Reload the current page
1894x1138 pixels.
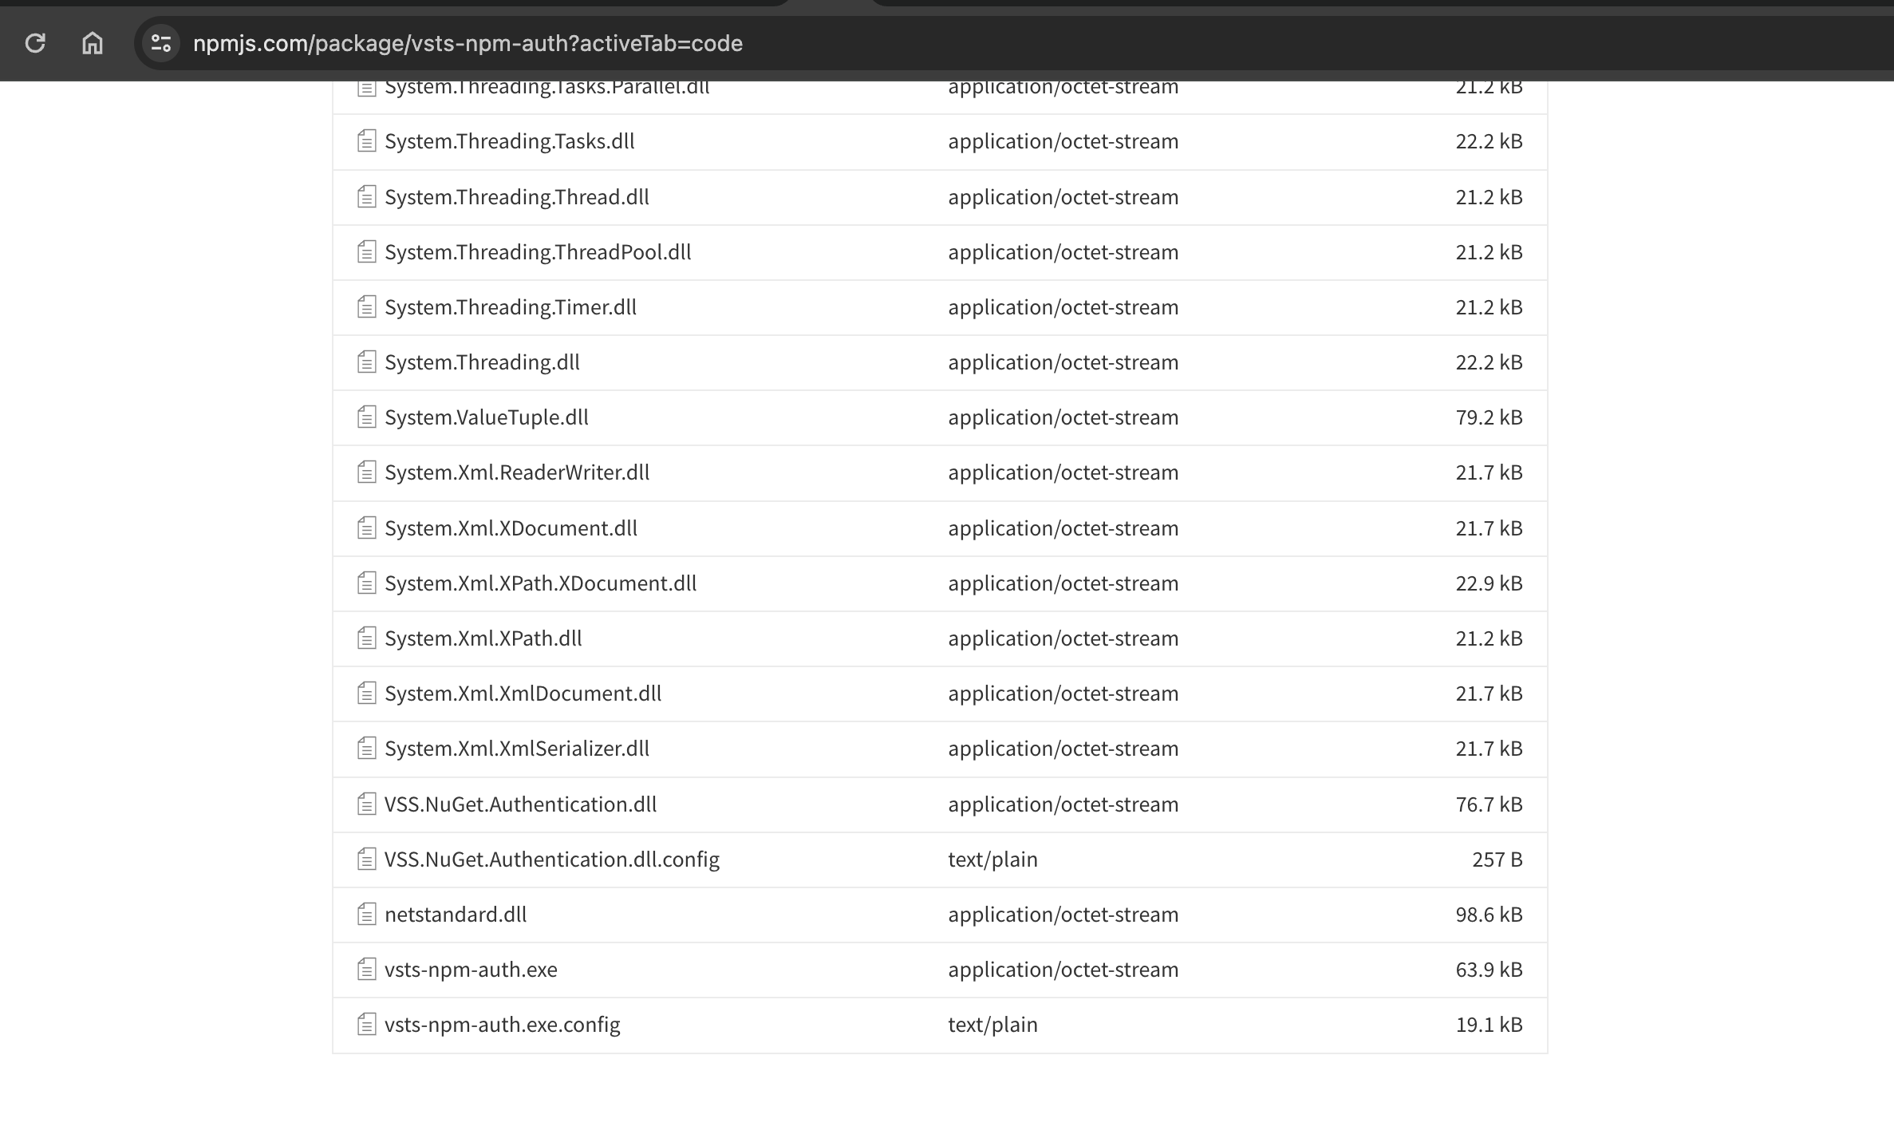click(x=35, y=44)
